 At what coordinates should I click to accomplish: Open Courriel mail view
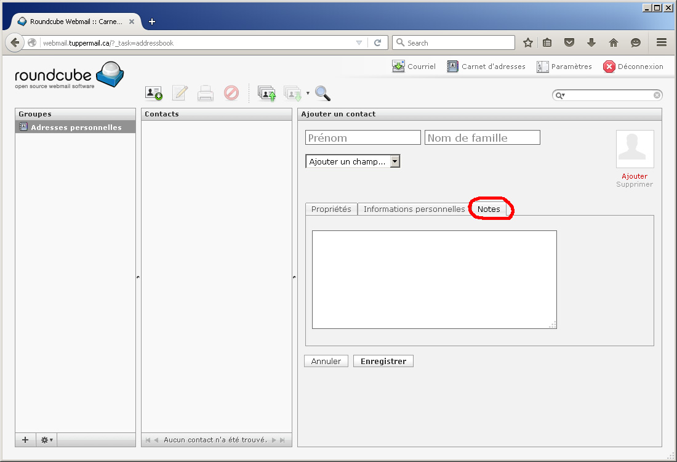click(414, 67)
